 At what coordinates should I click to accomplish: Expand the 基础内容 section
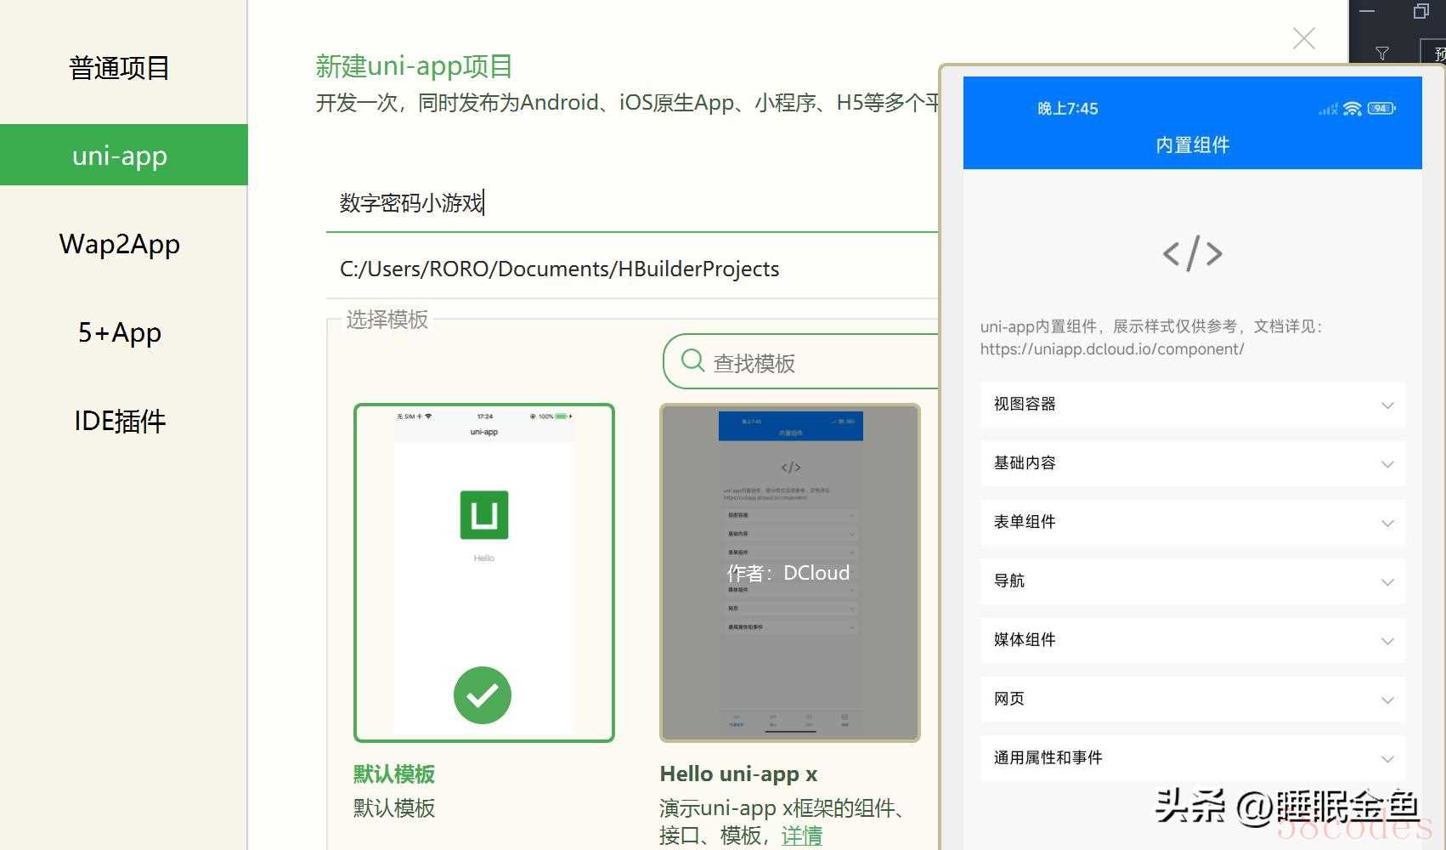(1192, 463)
